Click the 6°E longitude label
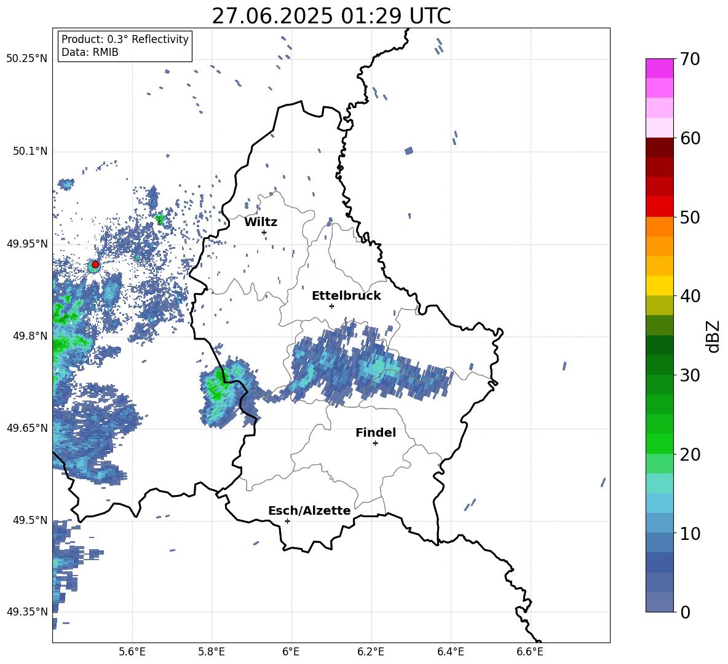Image resolution: width=728 pixels, height=664 pixels. (x=291, y=652)
